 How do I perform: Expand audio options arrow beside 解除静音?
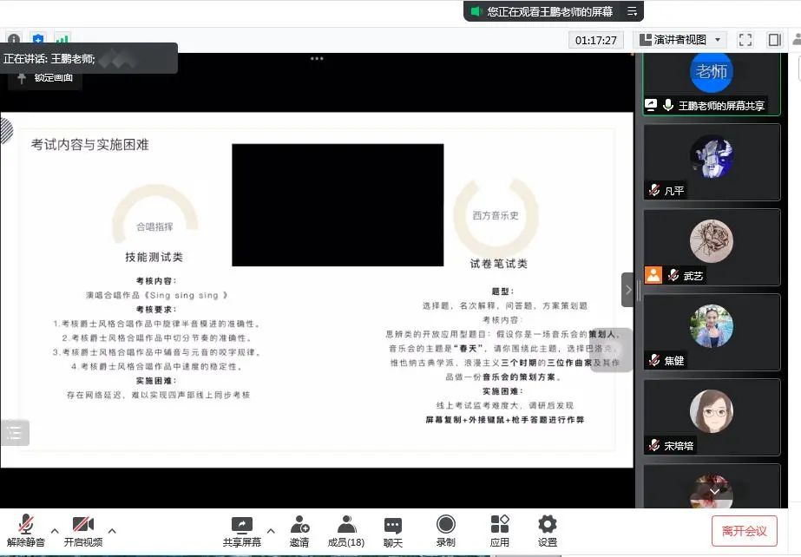[55, 530]
